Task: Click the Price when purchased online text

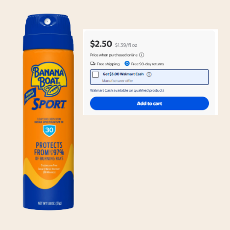Action: point(114,55)
